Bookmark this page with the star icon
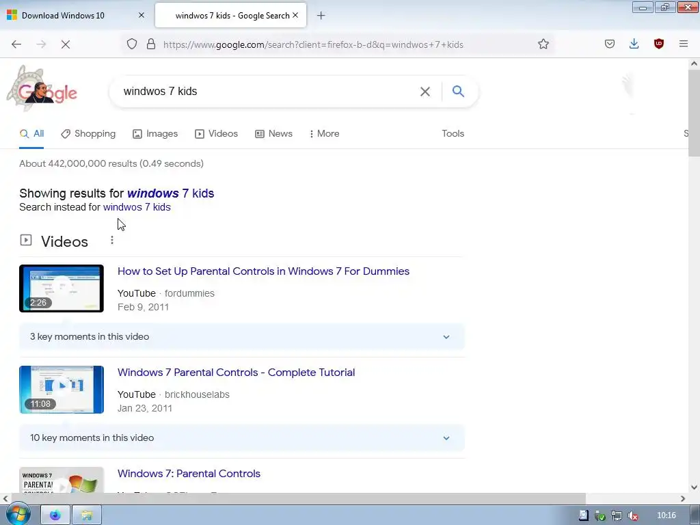Viewport: 700px width, 525px height. [543, 44]
